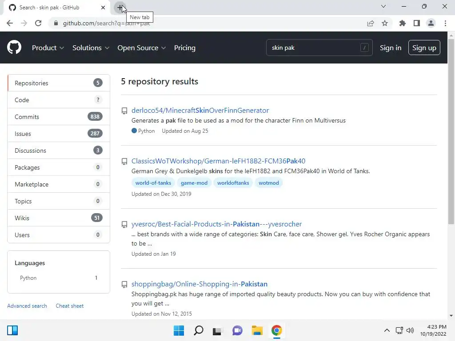The width and height of the screenshot is (455, 341).
Task: Open the Pricing page
Action: [184, 48]
